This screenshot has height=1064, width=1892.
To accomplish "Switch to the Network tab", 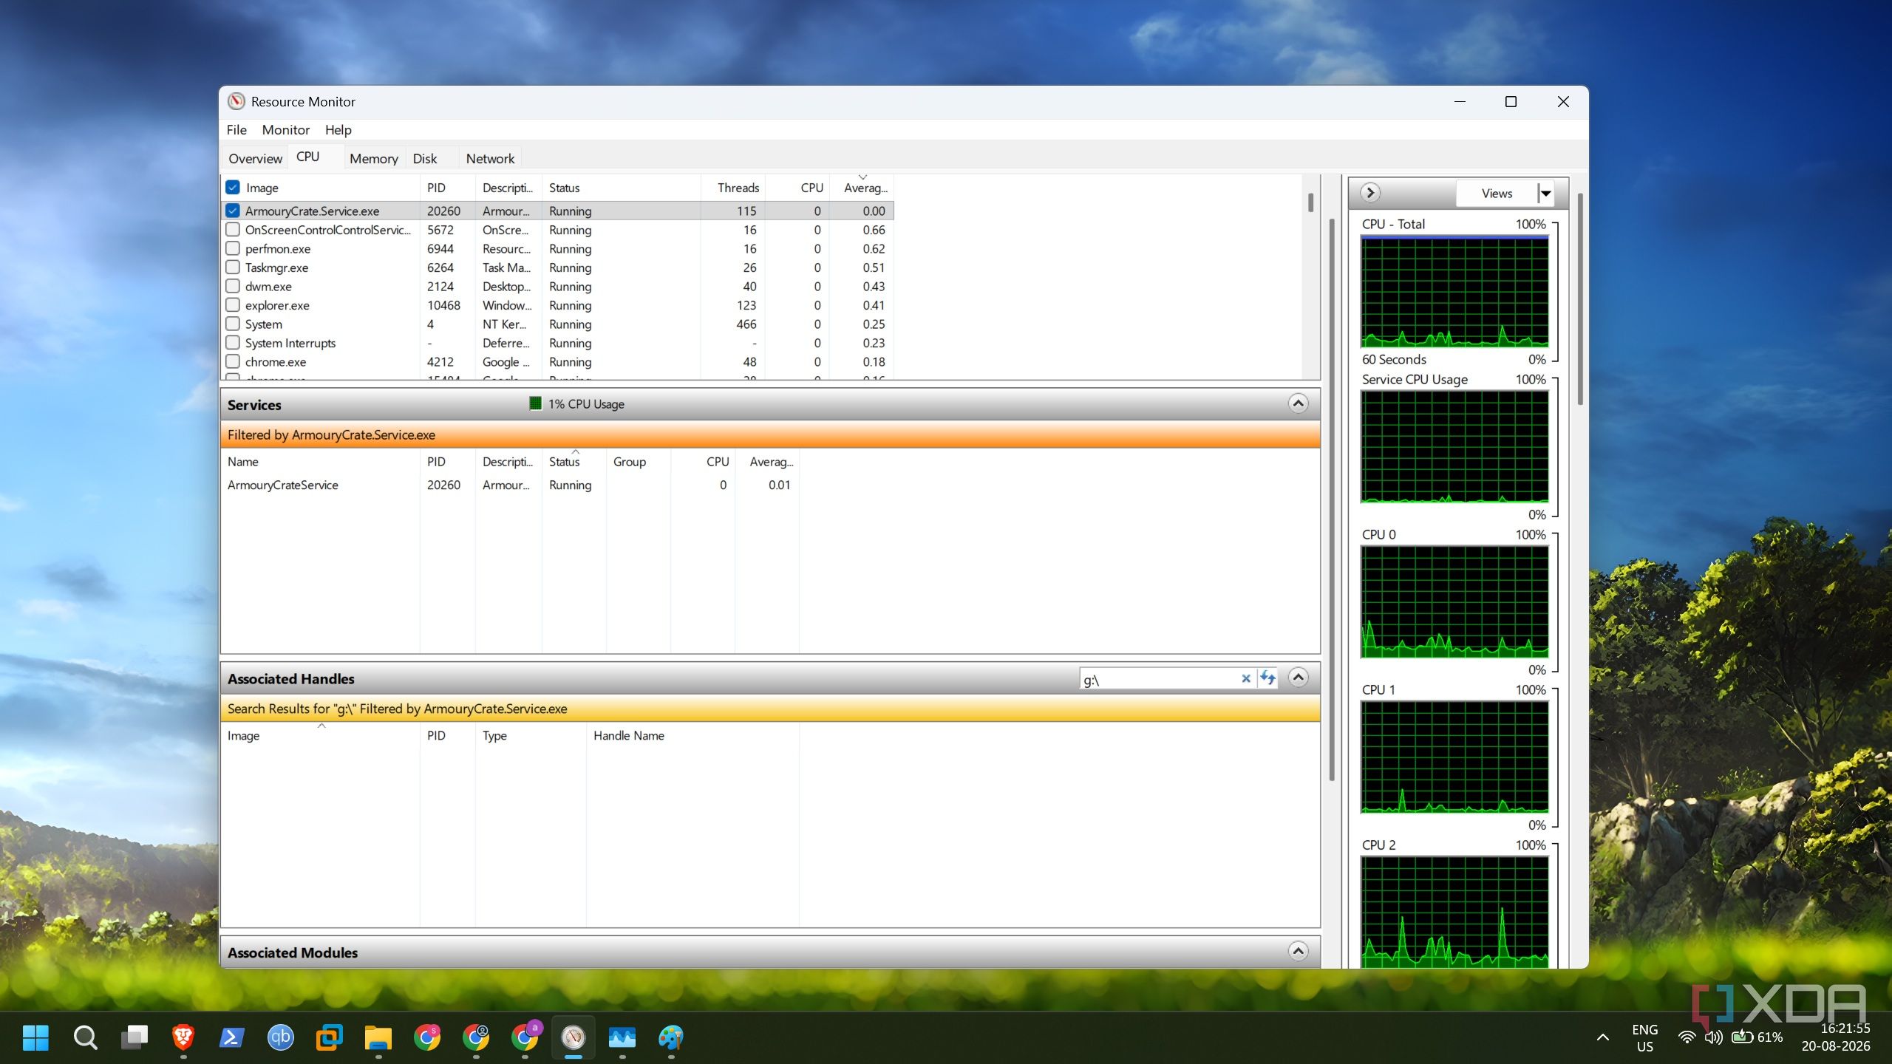I will pyautogui.click(x=490, y=158).
